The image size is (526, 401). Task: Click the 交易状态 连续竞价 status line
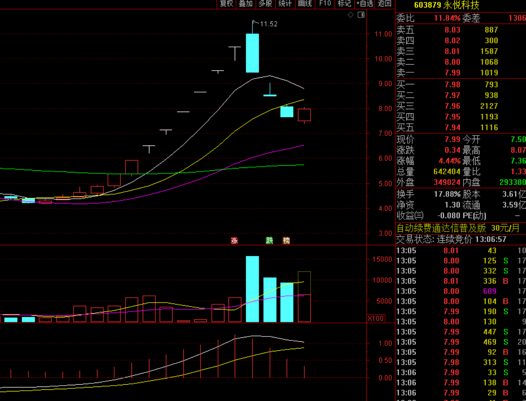pos(451,239)
